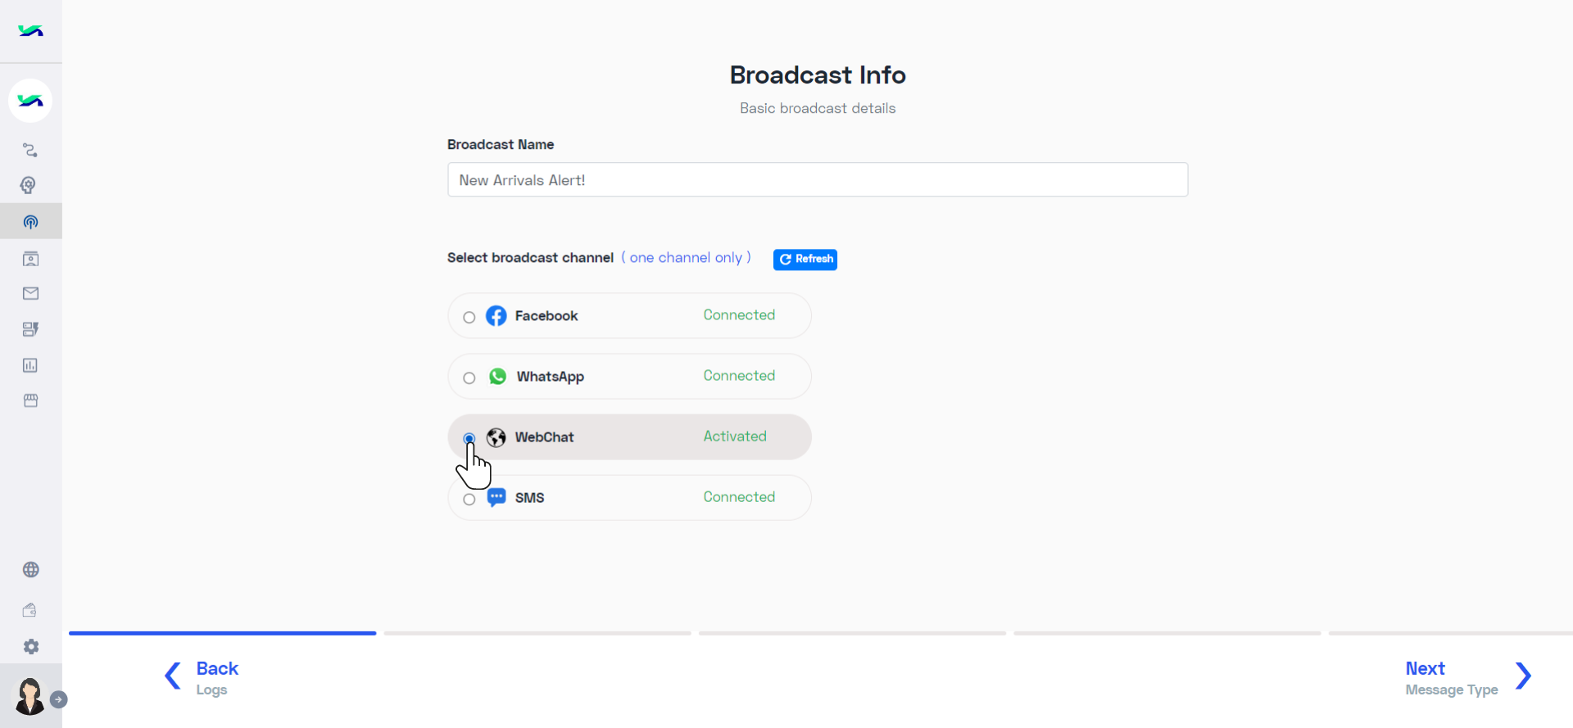
Task: Open the envelope inbox icon in sidebar
Action: [30, 293]
